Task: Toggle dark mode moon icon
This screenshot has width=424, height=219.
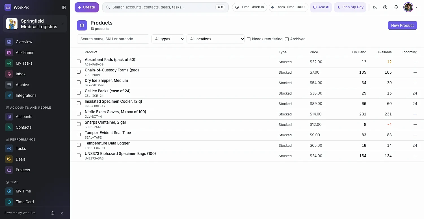Action: click(x=375, y=7)
